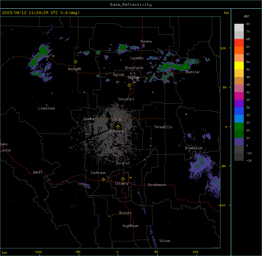
Task: Click the Drumheller city label
Action: point(194,148)
